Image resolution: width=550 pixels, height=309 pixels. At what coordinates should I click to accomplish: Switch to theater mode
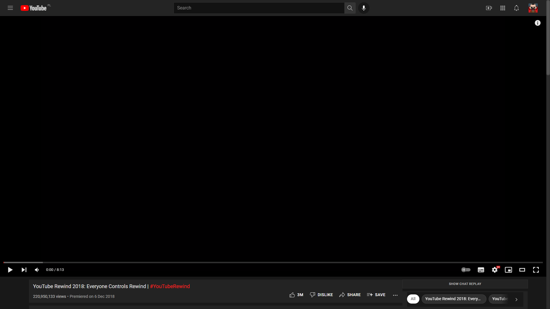[x=522, y=270]
